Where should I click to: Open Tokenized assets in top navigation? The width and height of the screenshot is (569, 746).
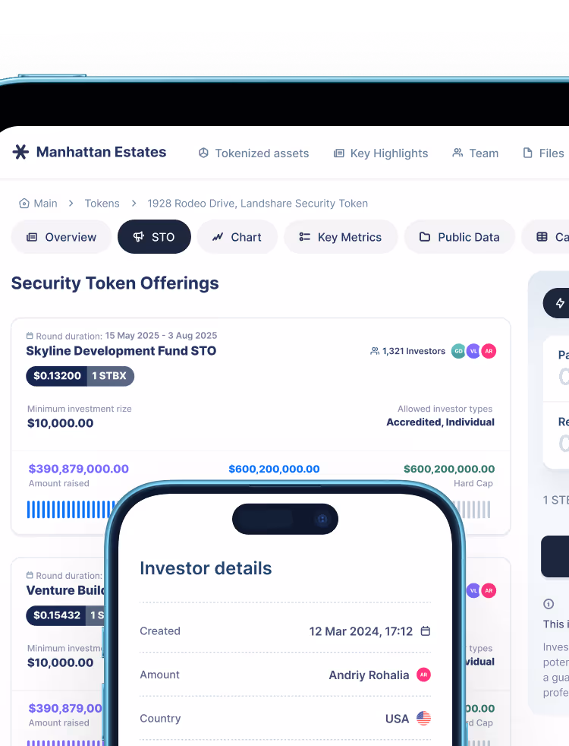[253, 153]
